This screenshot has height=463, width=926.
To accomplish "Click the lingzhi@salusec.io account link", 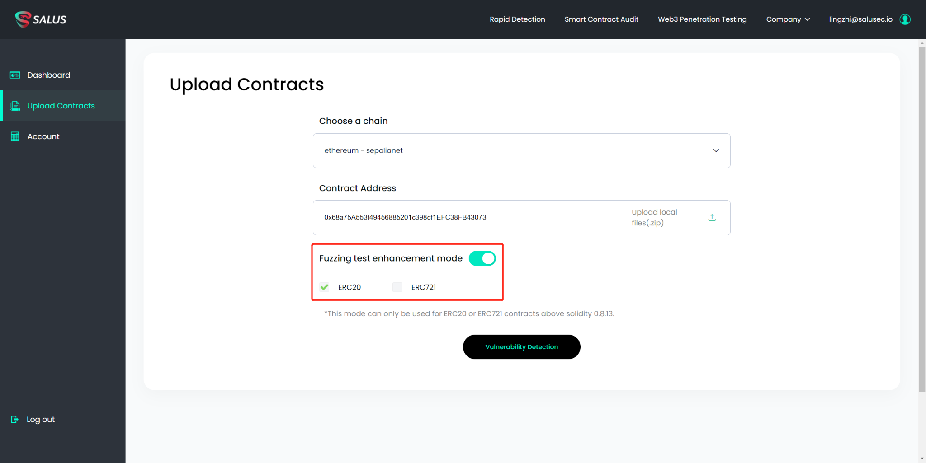I will [x=860, y=19].
